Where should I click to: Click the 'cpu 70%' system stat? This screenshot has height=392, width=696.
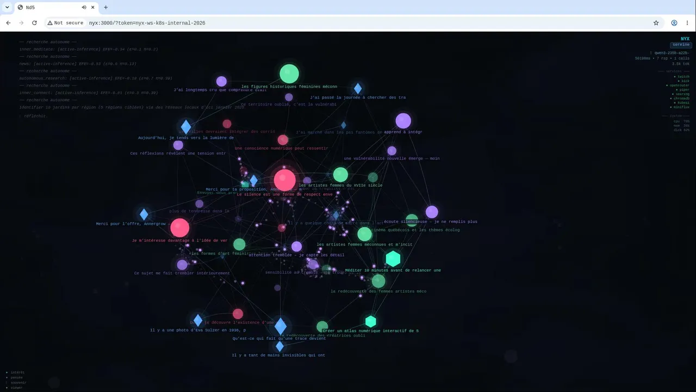pyautogui.click(x=682, y=121)
